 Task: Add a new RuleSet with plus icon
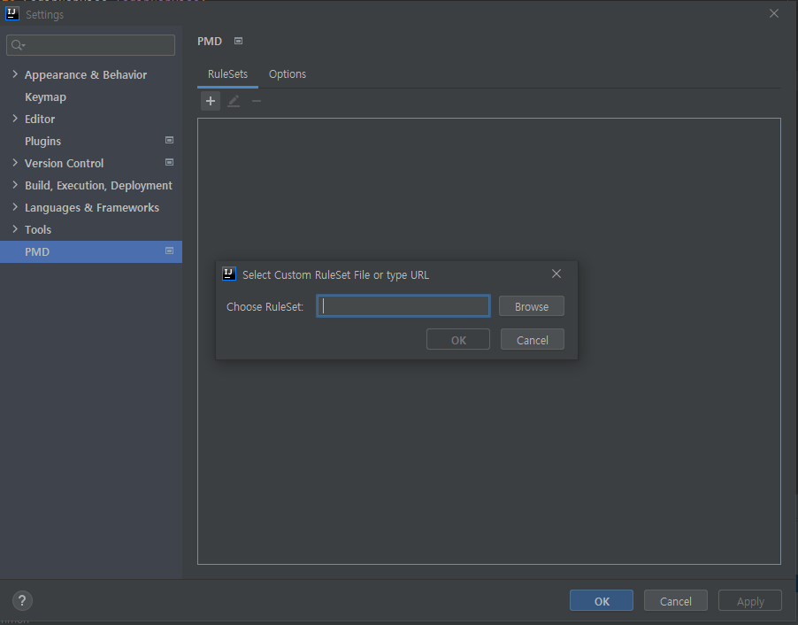pos(211,101)
